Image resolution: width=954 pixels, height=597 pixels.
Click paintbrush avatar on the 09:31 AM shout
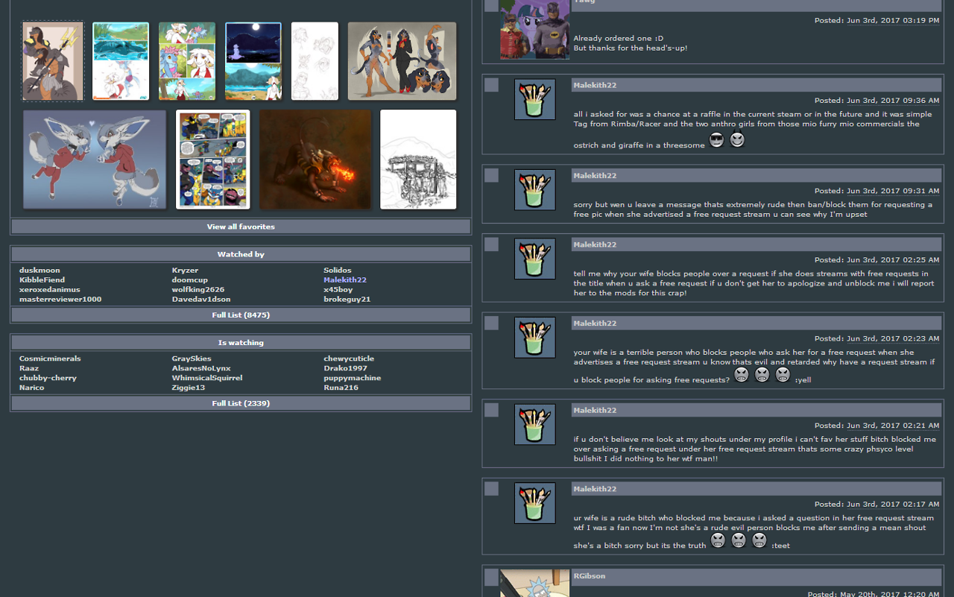(x=534, y=189)
